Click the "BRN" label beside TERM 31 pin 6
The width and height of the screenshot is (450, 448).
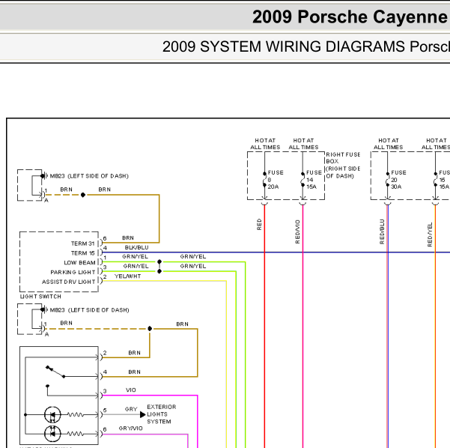128,237
